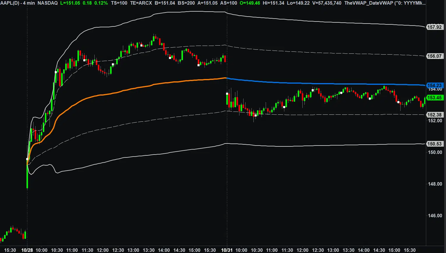Click the 146.00 price axis label
Screen dimensions: 446x253
435,216
